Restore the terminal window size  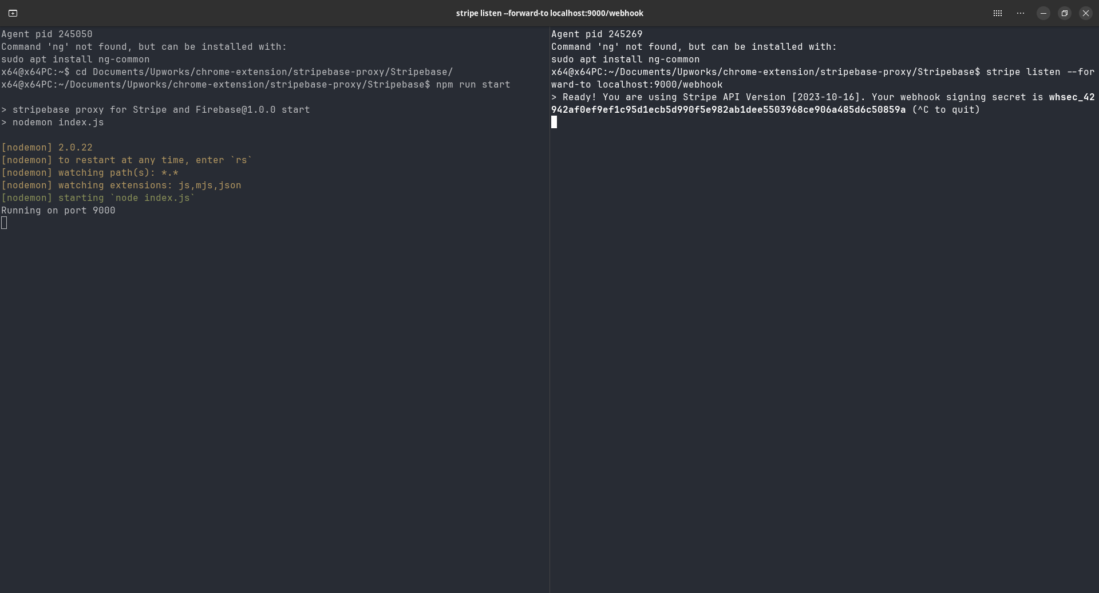[1065, 13]
